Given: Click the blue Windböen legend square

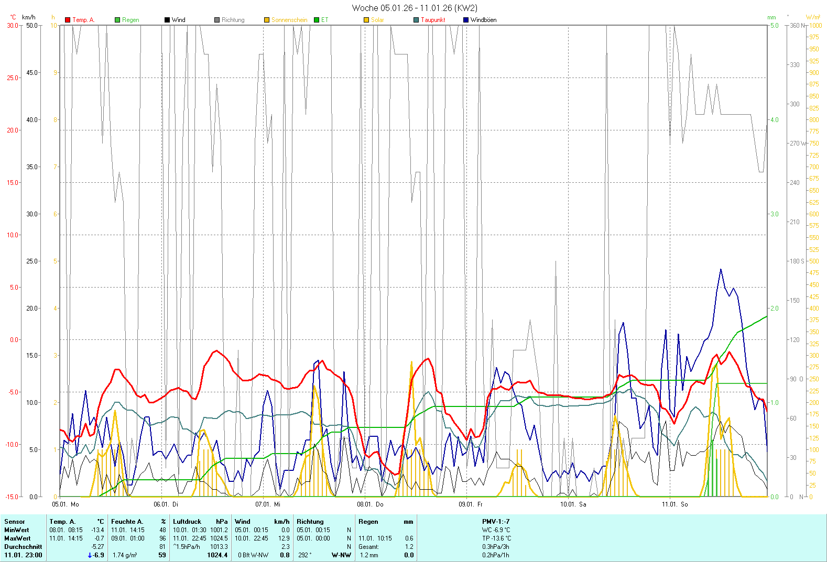Looking at the screenshot, I should tap(466, 20).
